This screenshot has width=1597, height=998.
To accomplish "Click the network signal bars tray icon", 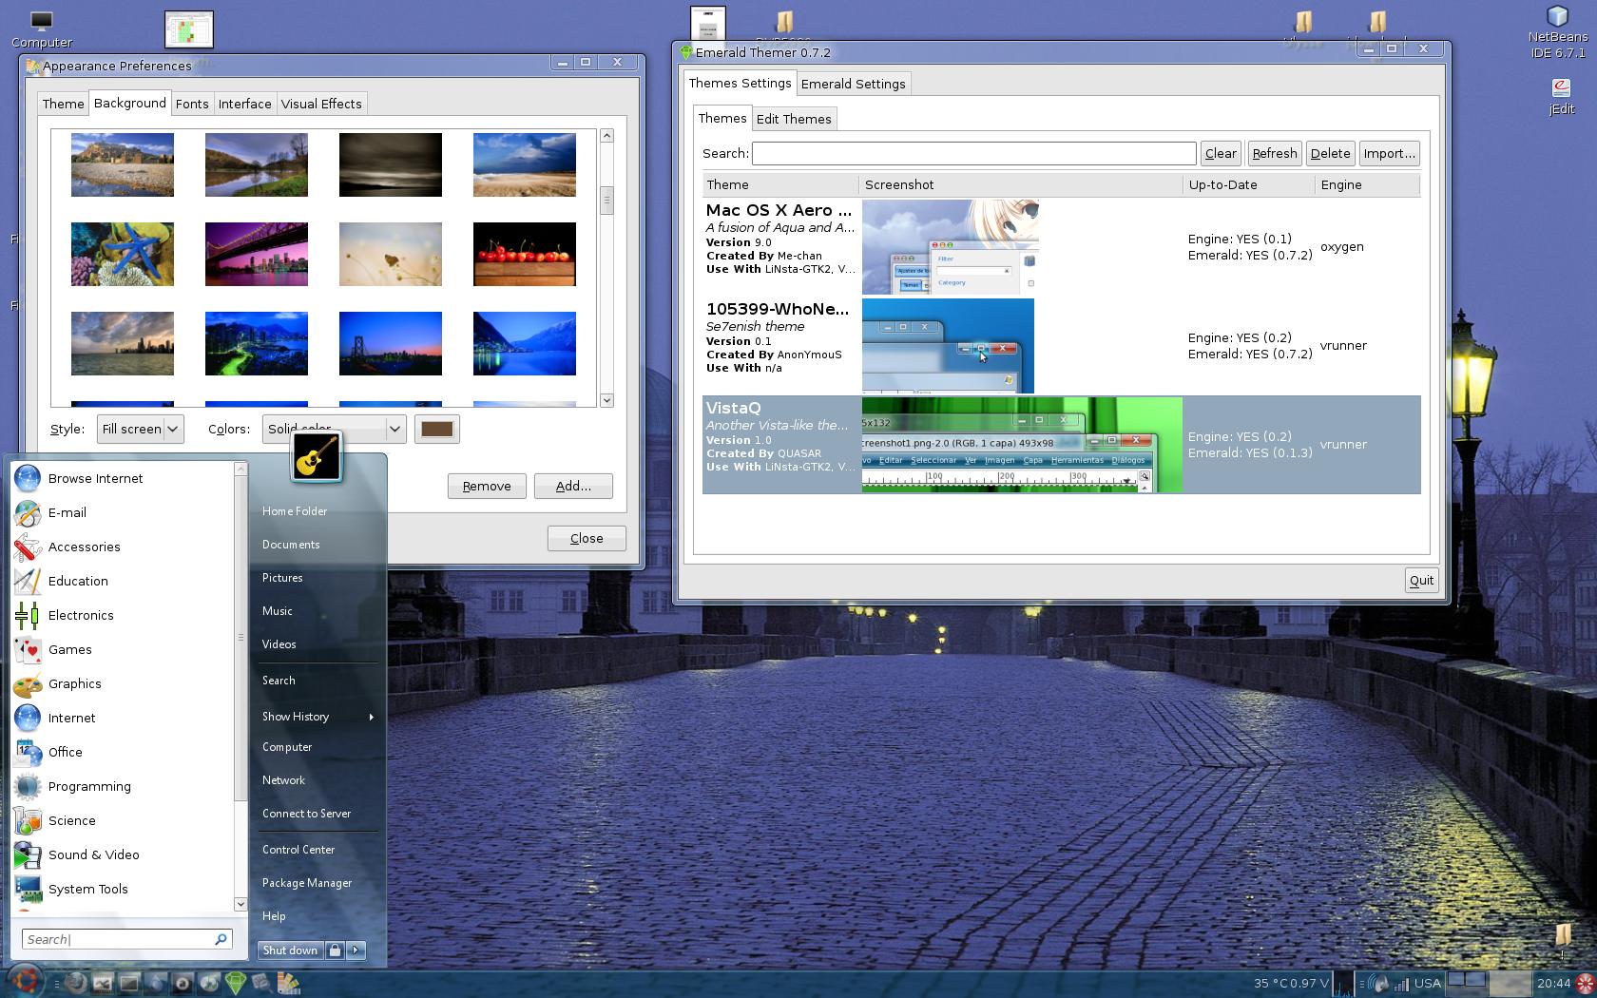I will coord(1401,985).
